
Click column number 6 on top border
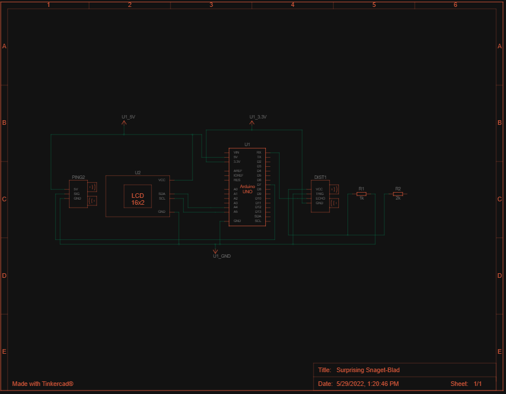(x=455, y=5)
